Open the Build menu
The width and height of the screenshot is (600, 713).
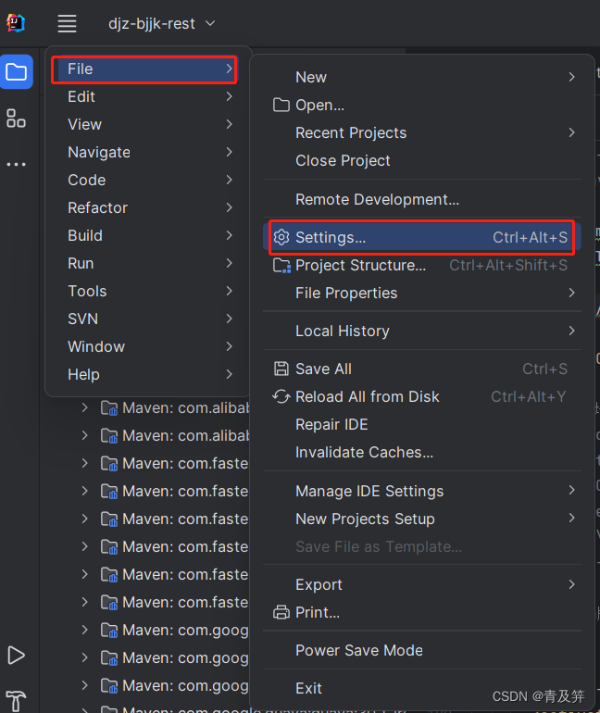click(x=150, y=235)
